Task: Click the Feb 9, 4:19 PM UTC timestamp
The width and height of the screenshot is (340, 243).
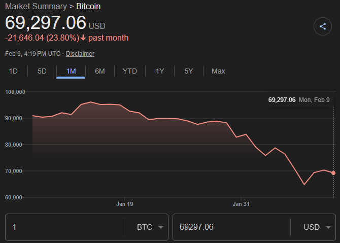Action: (33, 54)
